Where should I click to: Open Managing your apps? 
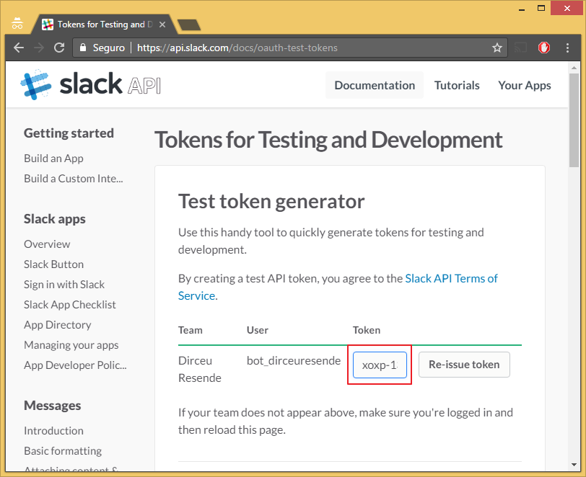[x=71, y=345]
